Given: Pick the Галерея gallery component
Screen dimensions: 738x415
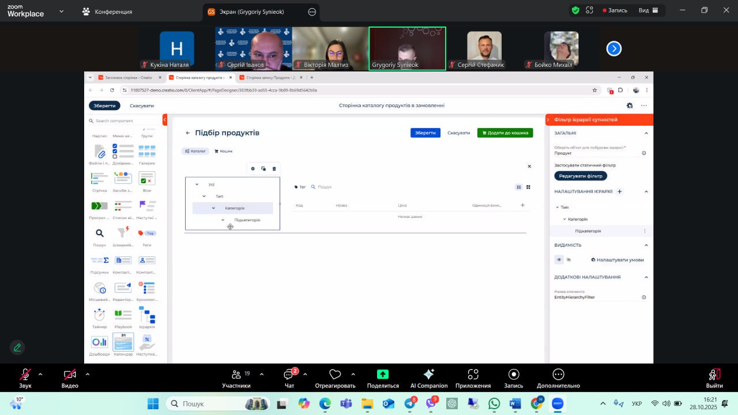Looking at the screenshot, I should [x=147, y=151].
